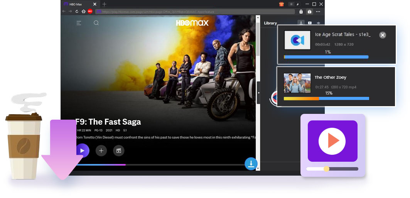Close the HBO Max tab
Image resolution: width=410 pixels, height=198 pixels.
coord(94,4)
